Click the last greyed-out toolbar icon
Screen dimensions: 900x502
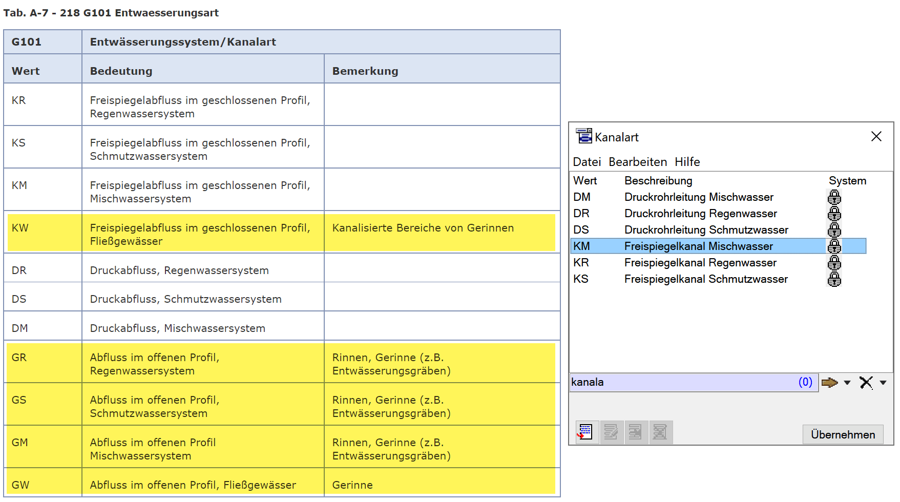pyautogui.click(x=660, y=432)
